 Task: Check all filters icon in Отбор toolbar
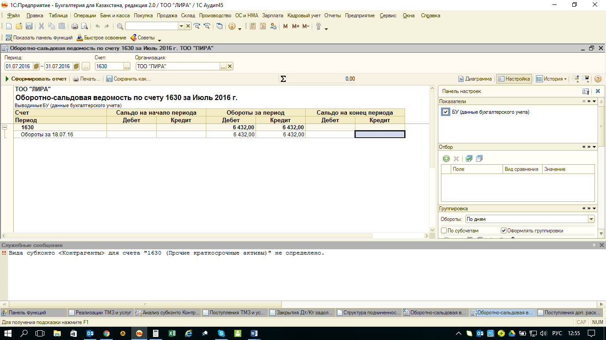469,158
